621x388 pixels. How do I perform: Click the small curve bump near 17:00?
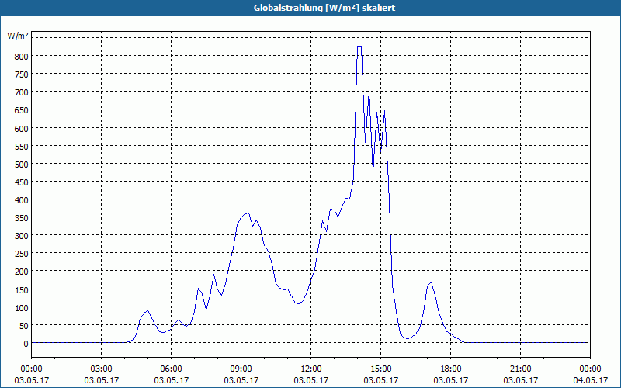(431, 282)
